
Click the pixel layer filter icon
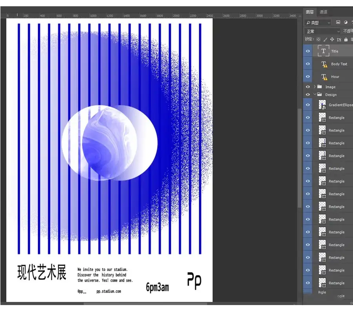click(338, 23)
